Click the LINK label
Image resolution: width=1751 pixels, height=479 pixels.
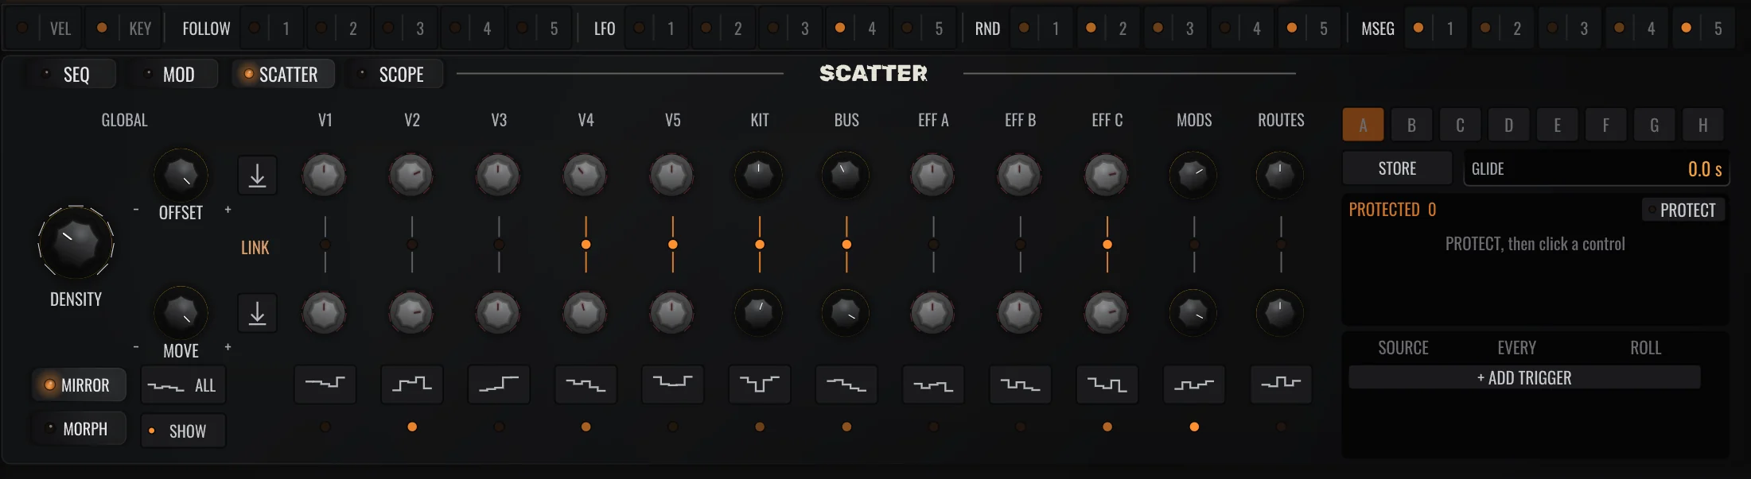(x=255, y=248)
